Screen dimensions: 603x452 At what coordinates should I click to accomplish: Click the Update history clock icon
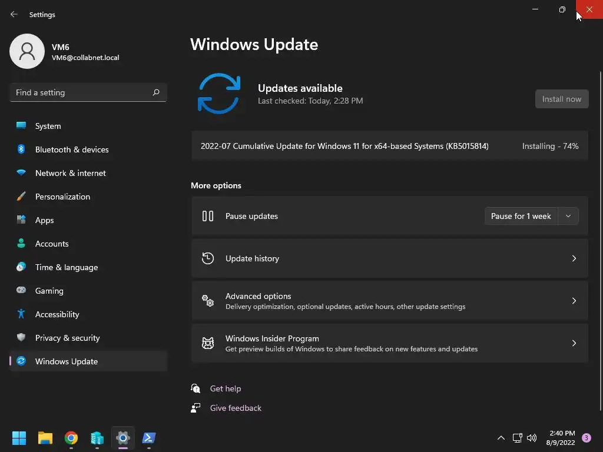[x=208, y=258]
